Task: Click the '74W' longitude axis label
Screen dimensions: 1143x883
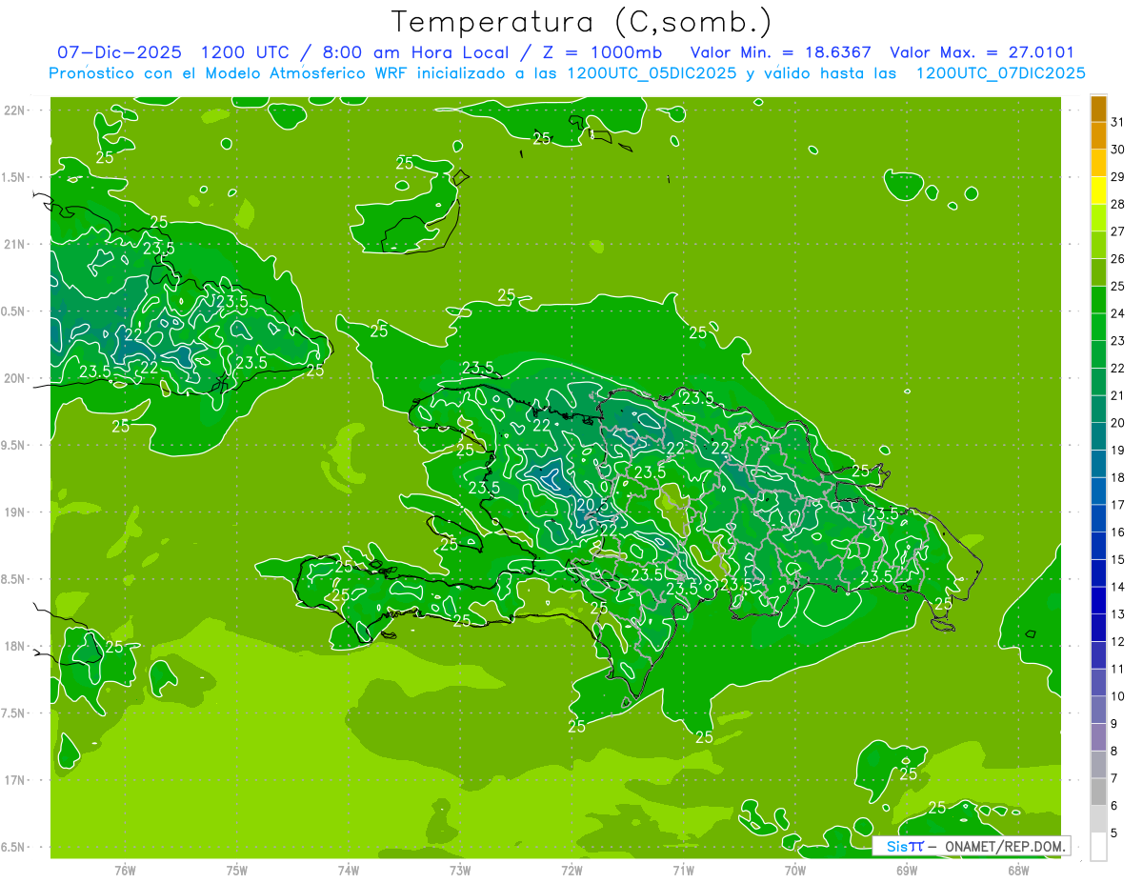Action: coord(348,870)
